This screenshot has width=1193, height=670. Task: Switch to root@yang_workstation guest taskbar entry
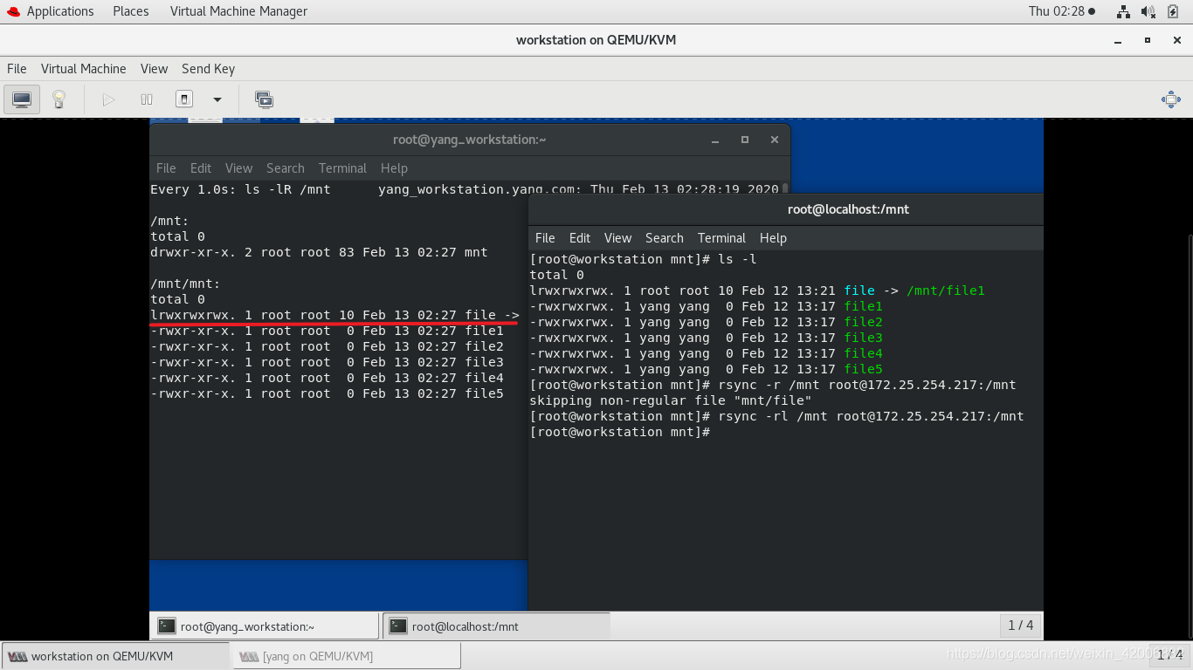[265, 626]
